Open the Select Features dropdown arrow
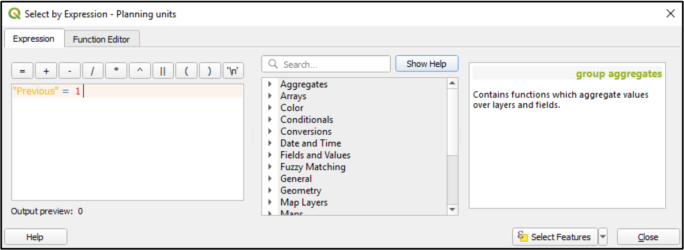684x250 pixels. click(603, 237)
